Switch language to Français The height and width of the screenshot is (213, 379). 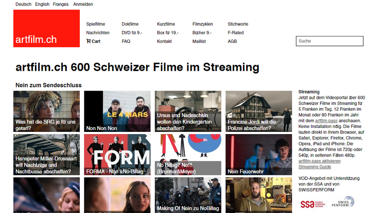point(61,4)
